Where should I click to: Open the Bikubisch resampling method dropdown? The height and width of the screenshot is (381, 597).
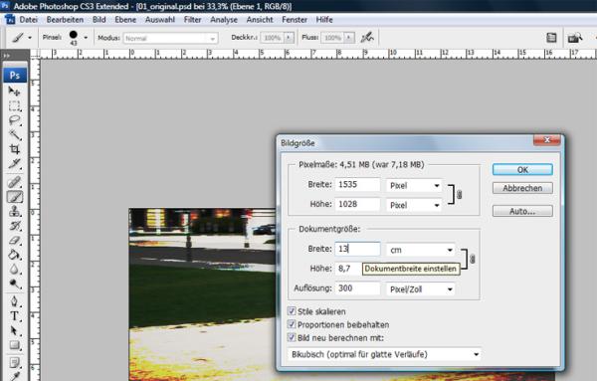pos(384,354)
